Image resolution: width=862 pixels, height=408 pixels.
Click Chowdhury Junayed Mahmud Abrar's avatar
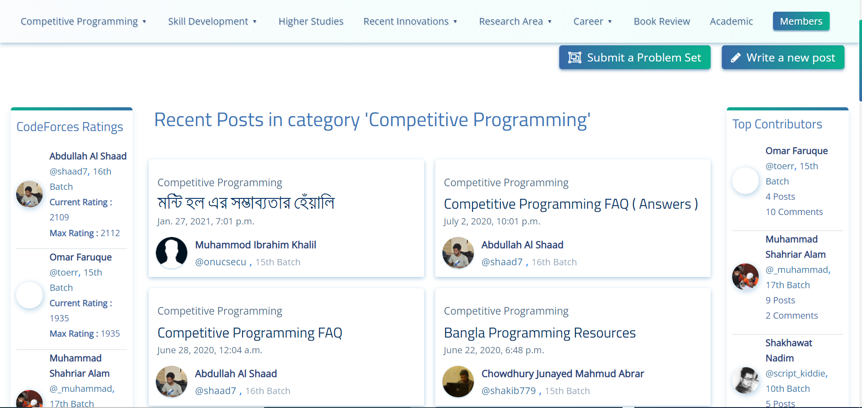tap(458, 382)
